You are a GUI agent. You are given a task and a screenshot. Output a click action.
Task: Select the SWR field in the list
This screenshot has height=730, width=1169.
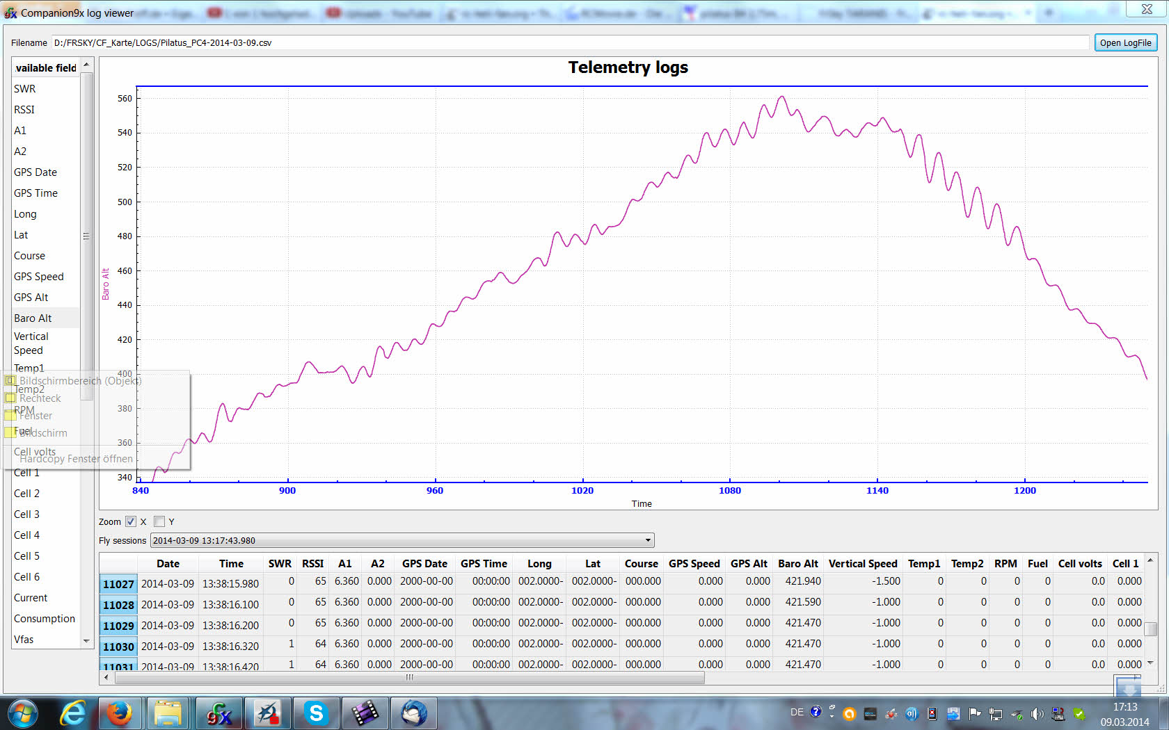(x=45, y=89)
